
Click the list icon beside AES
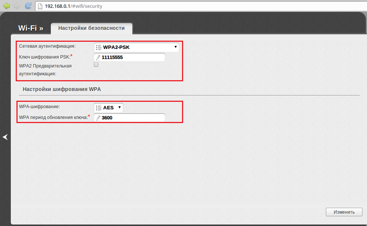(99, 108)
